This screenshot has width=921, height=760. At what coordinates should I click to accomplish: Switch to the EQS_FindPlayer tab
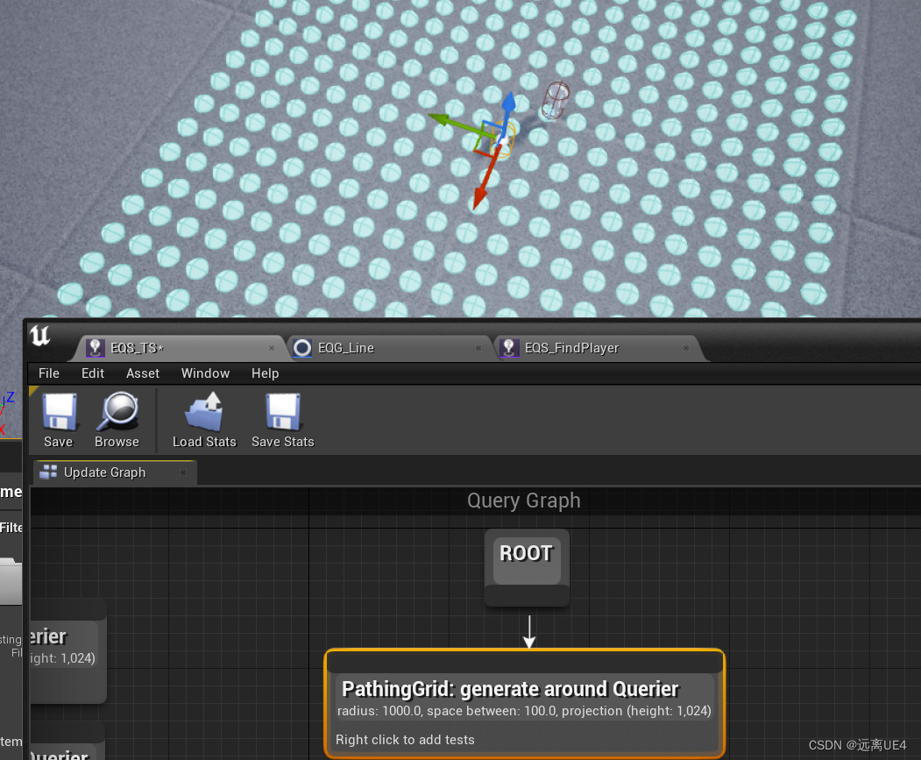click(x=571, y=348)
